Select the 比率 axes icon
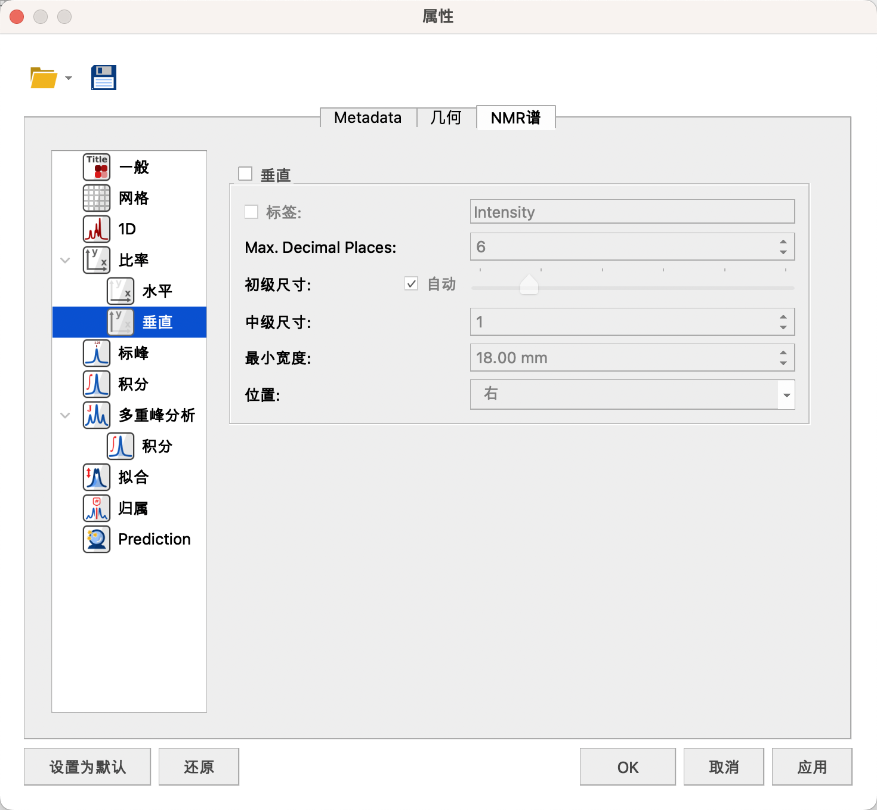 click(x=97, y=260)
